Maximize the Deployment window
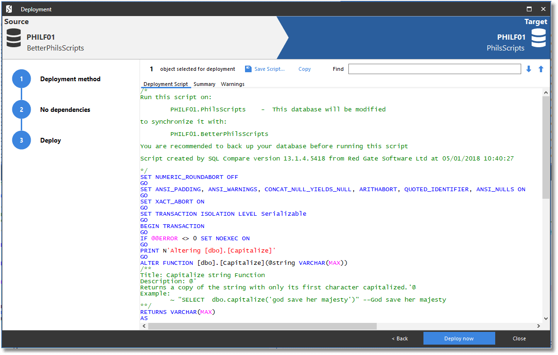This screenshot has height=355, width=558. (529, 9)
